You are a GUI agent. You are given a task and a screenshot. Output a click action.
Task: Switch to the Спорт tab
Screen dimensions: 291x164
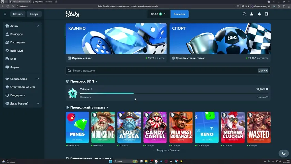34,14
